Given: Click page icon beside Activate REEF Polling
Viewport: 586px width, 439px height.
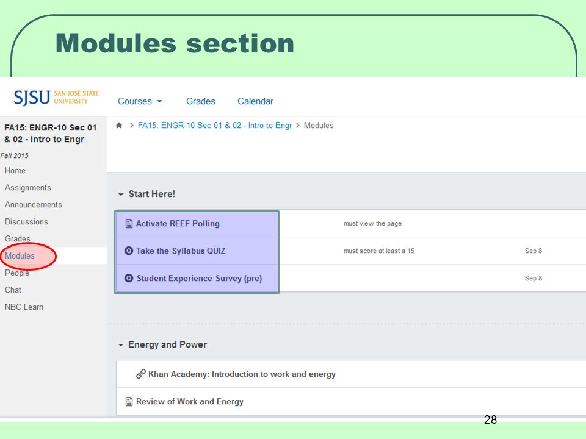Looking at the screenshot, I should (129, 224).
